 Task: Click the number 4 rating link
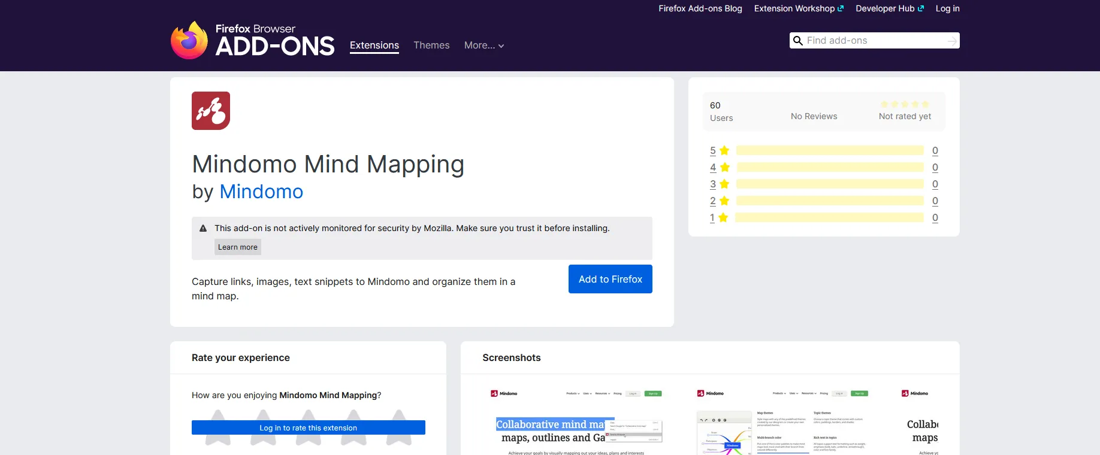pyautogui.click(x=713, y=167)
